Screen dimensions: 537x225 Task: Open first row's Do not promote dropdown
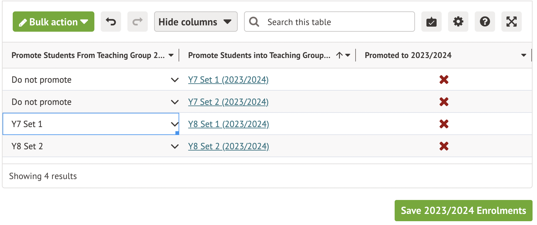coord(174,80)
